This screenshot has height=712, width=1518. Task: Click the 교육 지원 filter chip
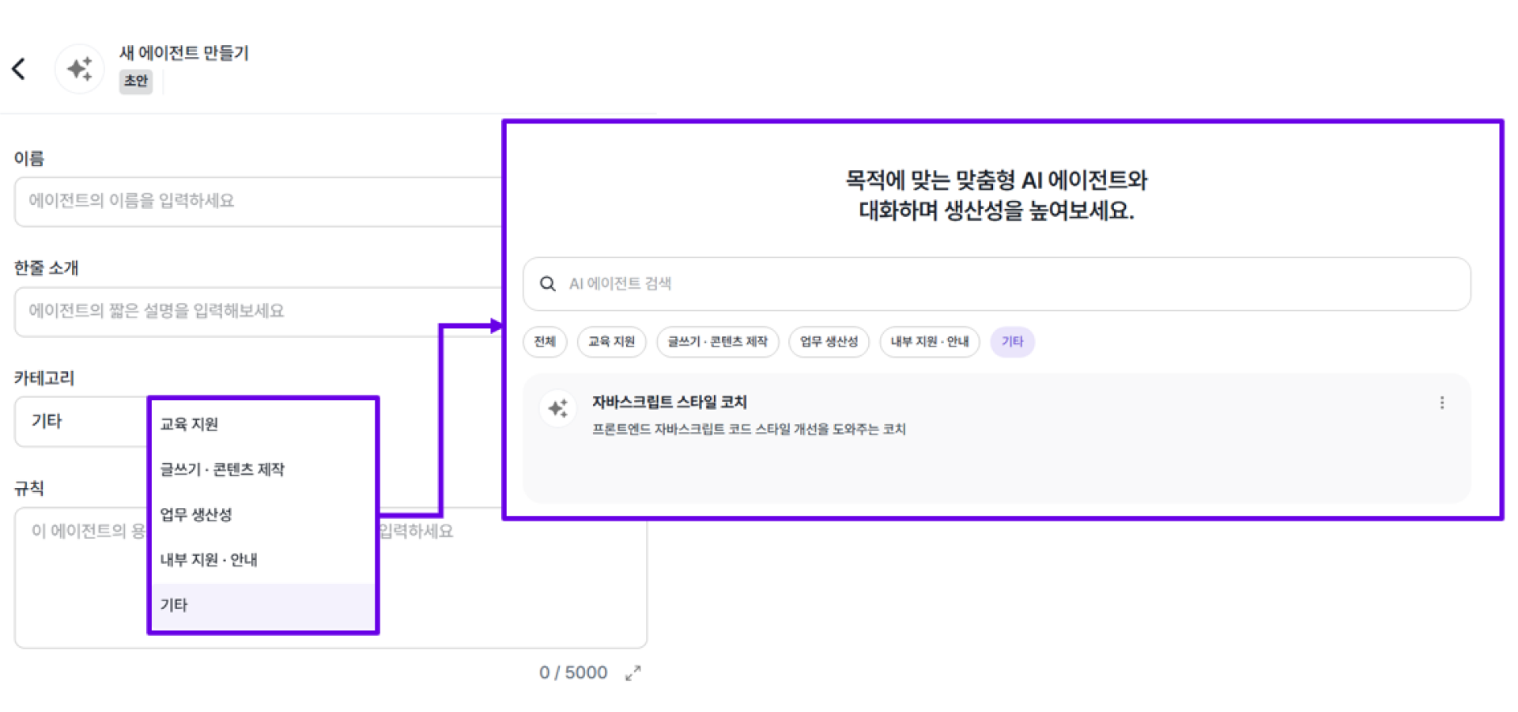[x=611, y=342]
